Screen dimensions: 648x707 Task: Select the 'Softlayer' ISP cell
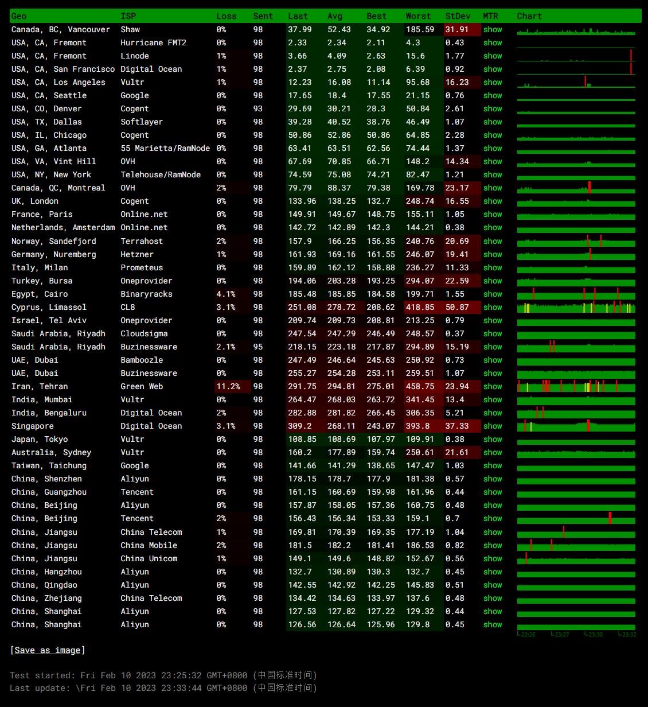tap(142, 122)
